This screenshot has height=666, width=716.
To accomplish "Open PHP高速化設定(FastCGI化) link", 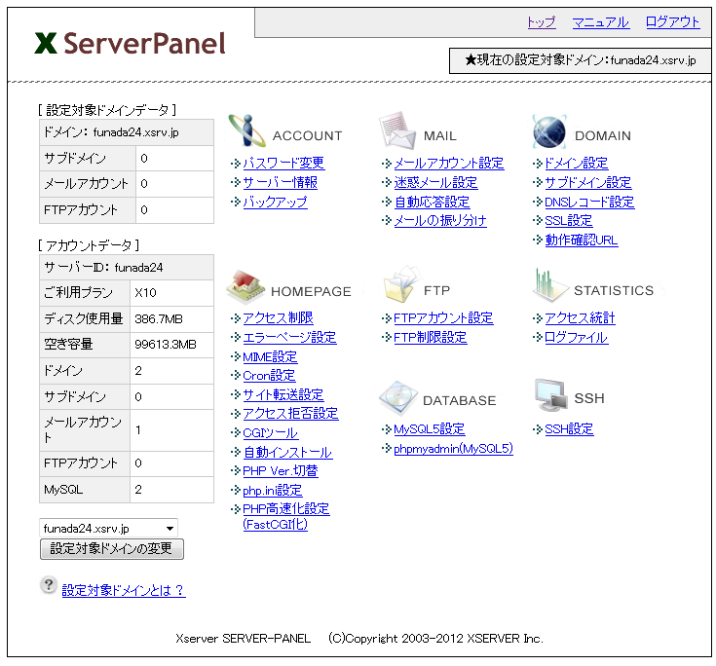I will point(285,516).
